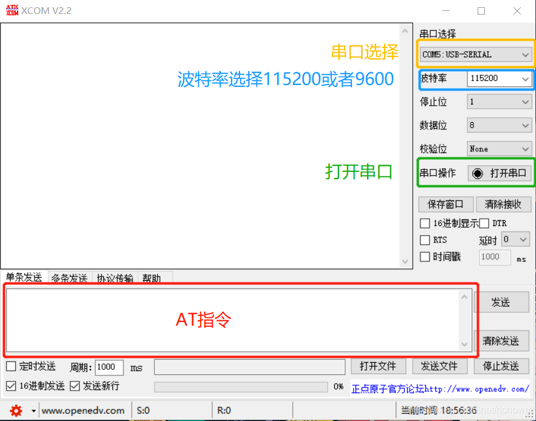Viewport: 536px width, 421px height.
Task: Click the 保存窗口 button
Action: coord(446,204)
